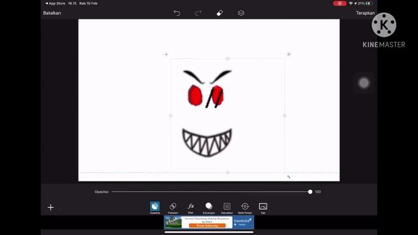Screen dimensions: 418x235
Task: Tap the AssistiveTouch floating button
Action: point(364,83)
